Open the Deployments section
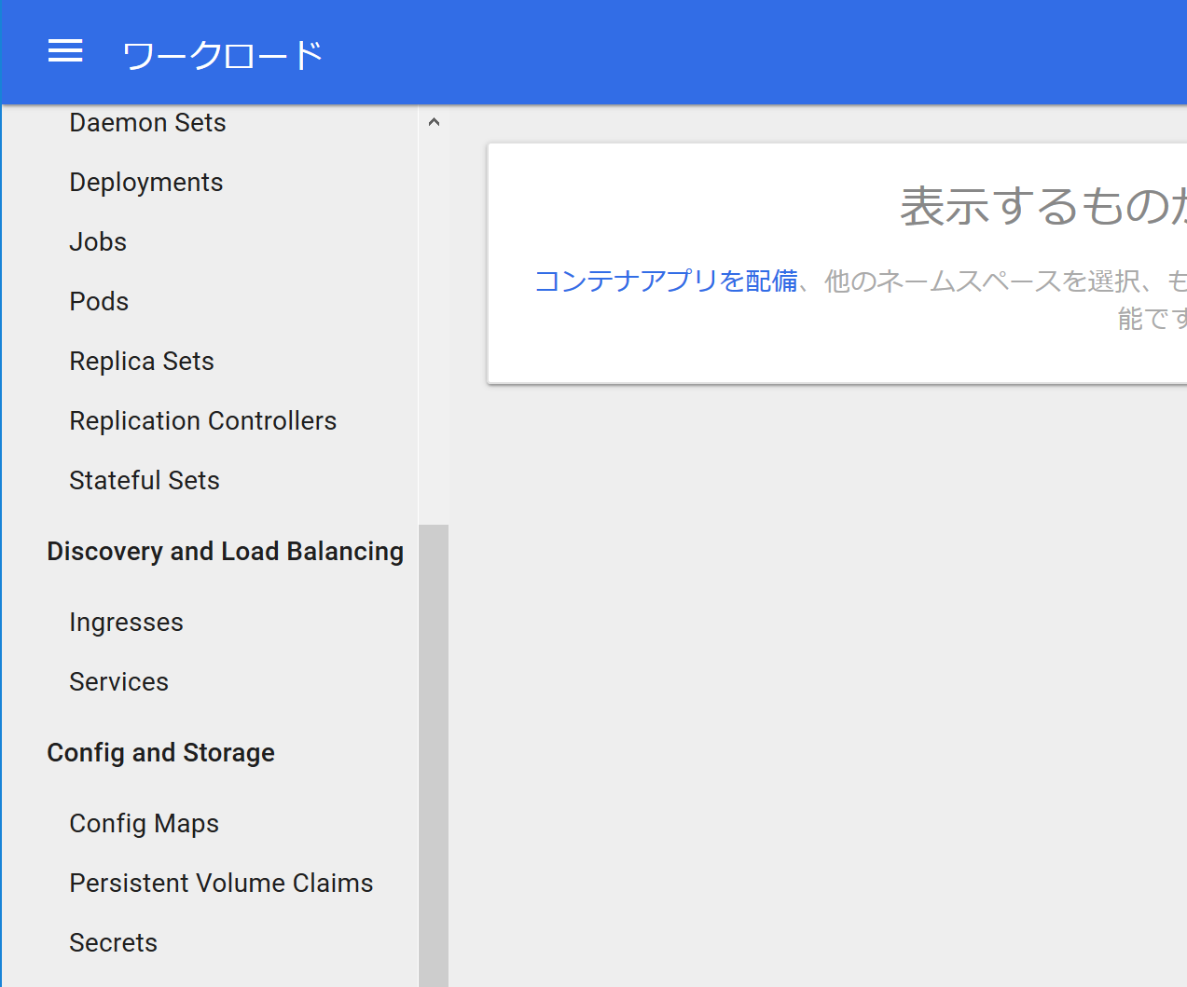The width and height of the screenshot is (1187, 987). pyautogui.click(x=145, y=182)
